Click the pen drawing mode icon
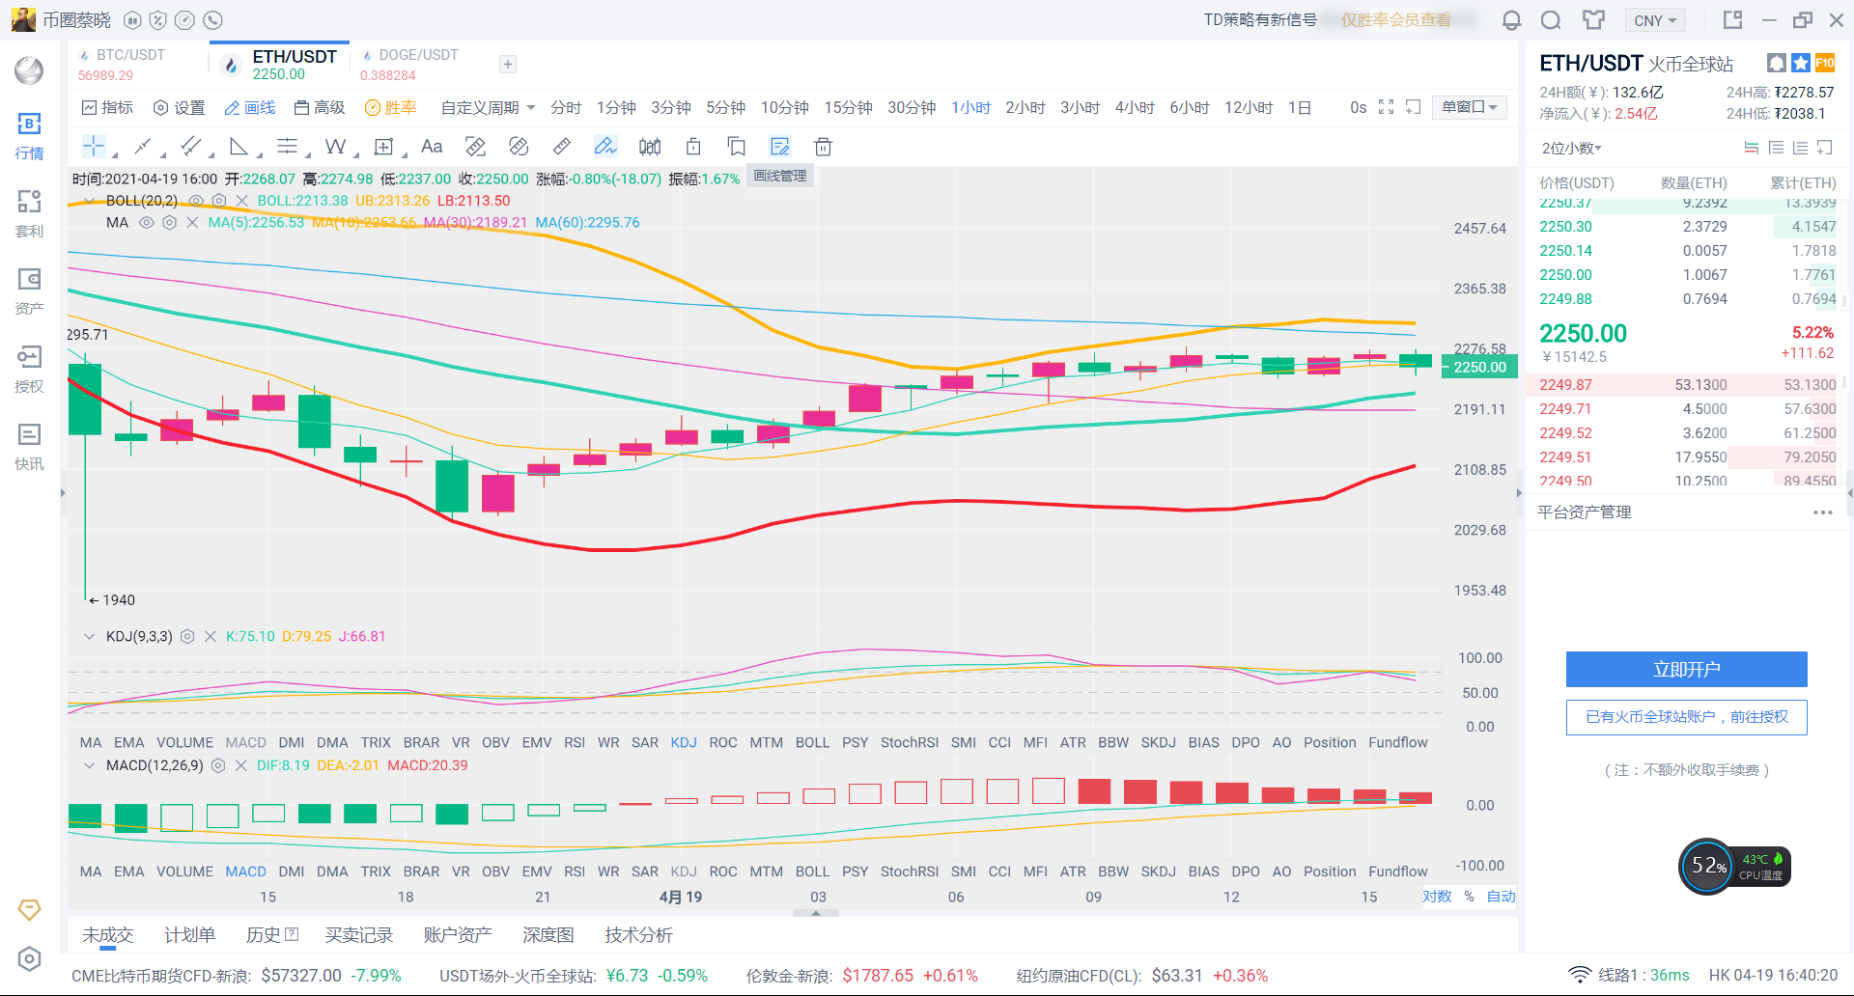Screen dimensions: 1854x996 (605, 147)
